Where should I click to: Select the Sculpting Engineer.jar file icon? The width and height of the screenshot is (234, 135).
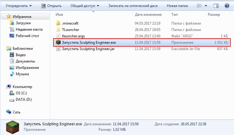[59, 49]
